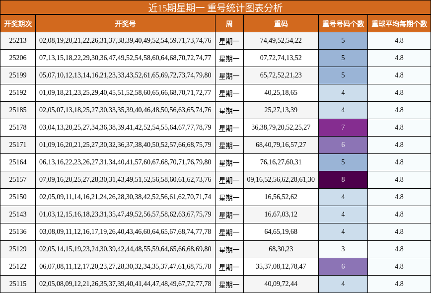Select issue number 25164
Viewport: 431px width, 293px height.
pos(18,162)
